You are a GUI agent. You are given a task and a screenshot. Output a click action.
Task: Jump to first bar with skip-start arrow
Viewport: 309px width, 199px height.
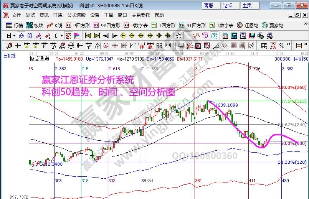[x=88, y=36]
